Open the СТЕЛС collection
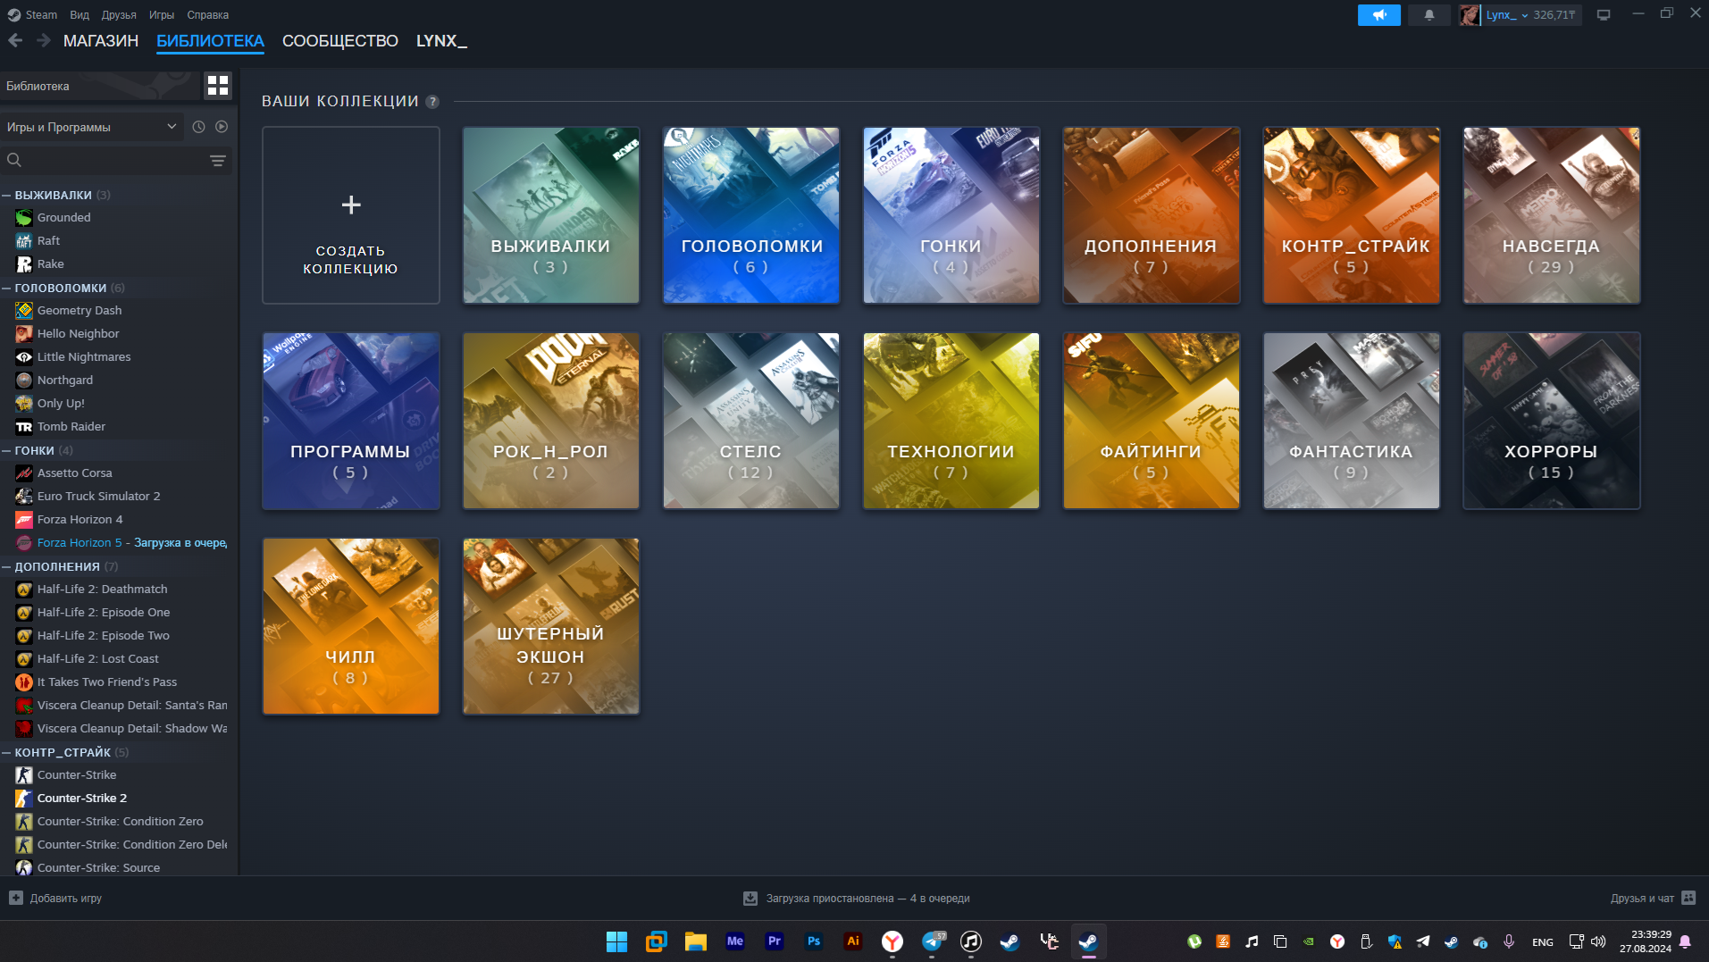Viewport: 1709px width, 962px height. (751, 421)
